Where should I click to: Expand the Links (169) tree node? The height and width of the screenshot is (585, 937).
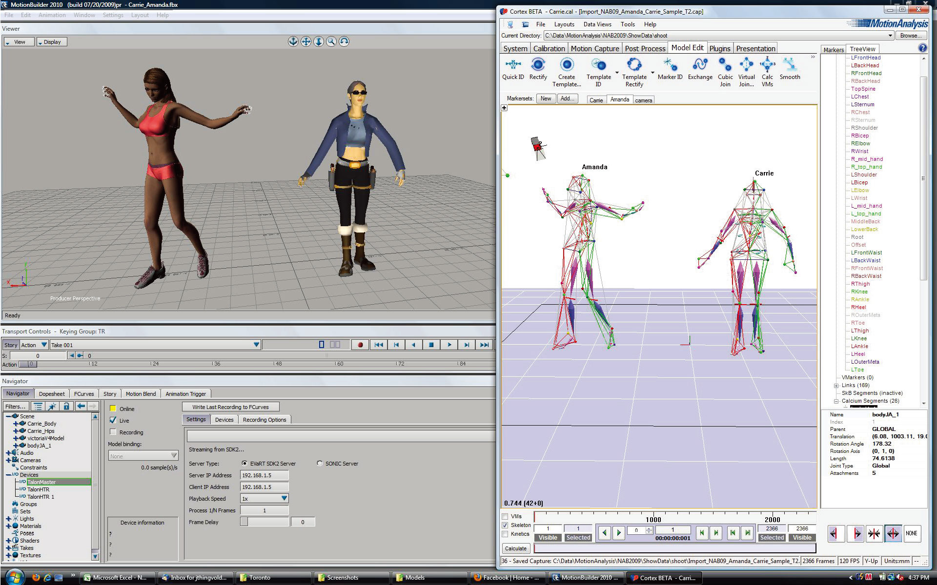click(836, 385)
